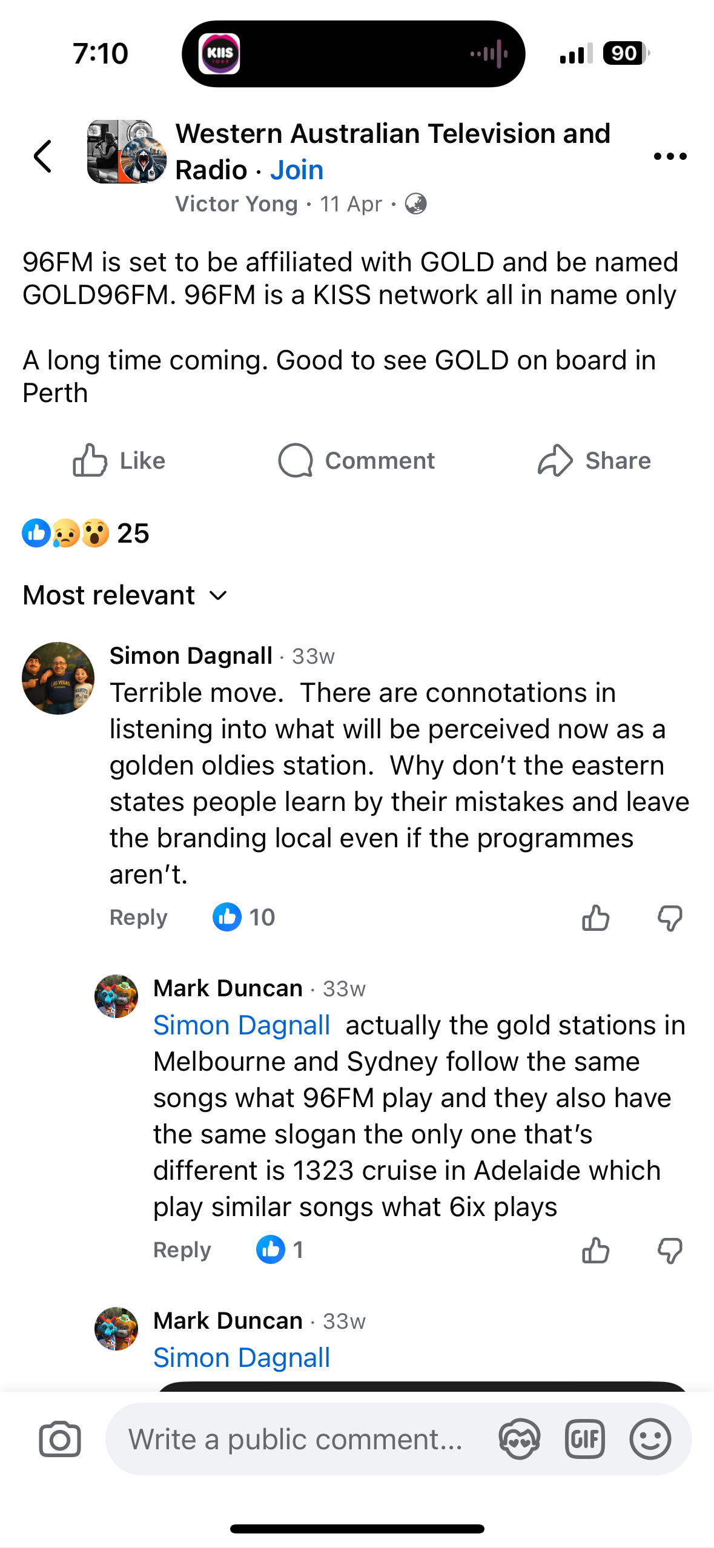Expand the Most relevant sort dropdown
This screenshot has width=714, height=1548.
point(125,595)
